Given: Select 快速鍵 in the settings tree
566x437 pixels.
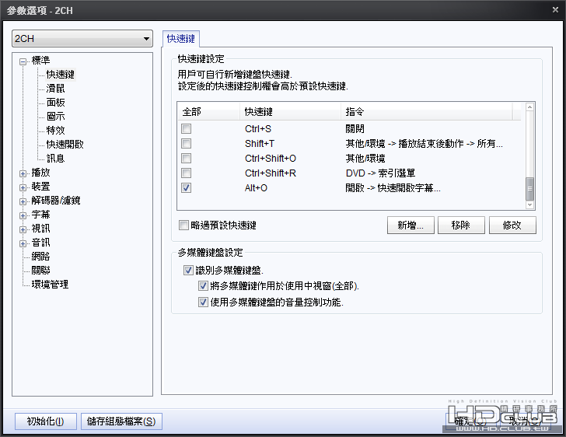Looking at the screenshot, I should click(x=61, y=75).
